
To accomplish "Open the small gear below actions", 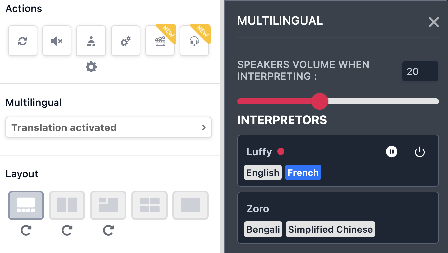I will [x=91, y=67].
